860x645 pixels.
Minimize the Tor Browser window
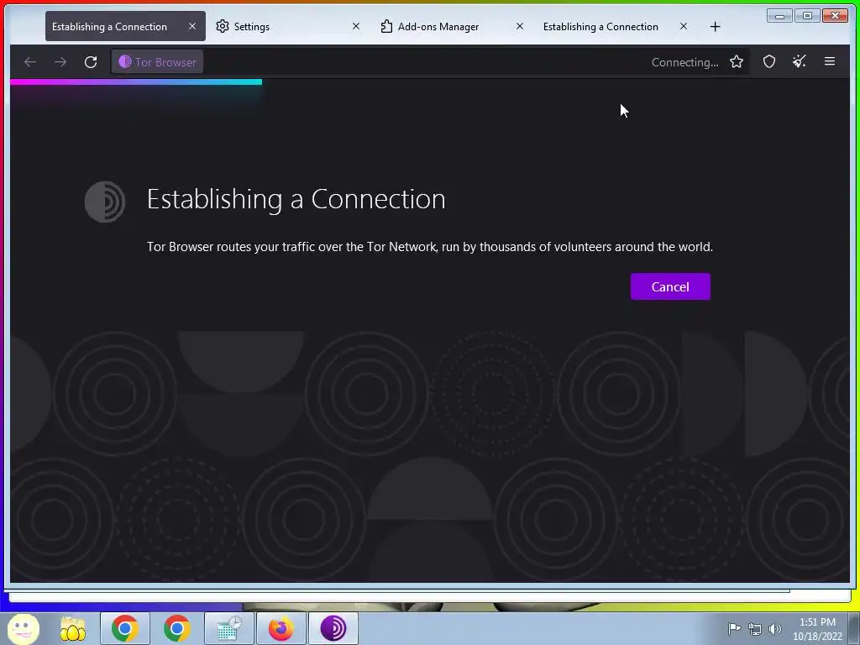pyautogui.click(x=779, y=15)
